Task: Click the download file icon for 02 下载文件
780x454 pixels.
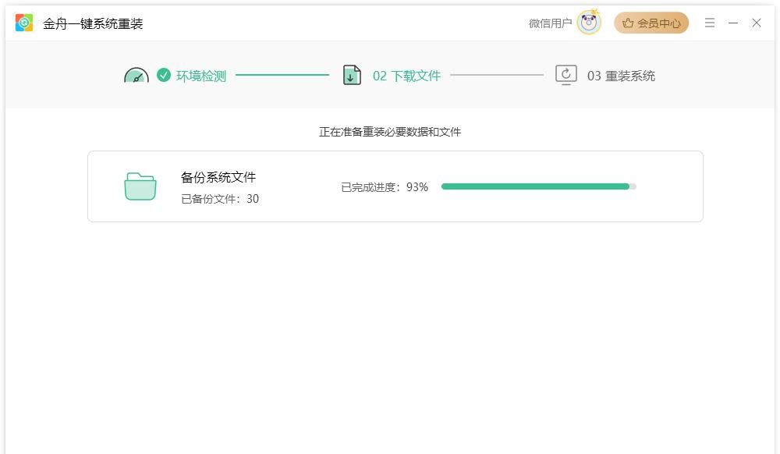Action: coord(352,76)
